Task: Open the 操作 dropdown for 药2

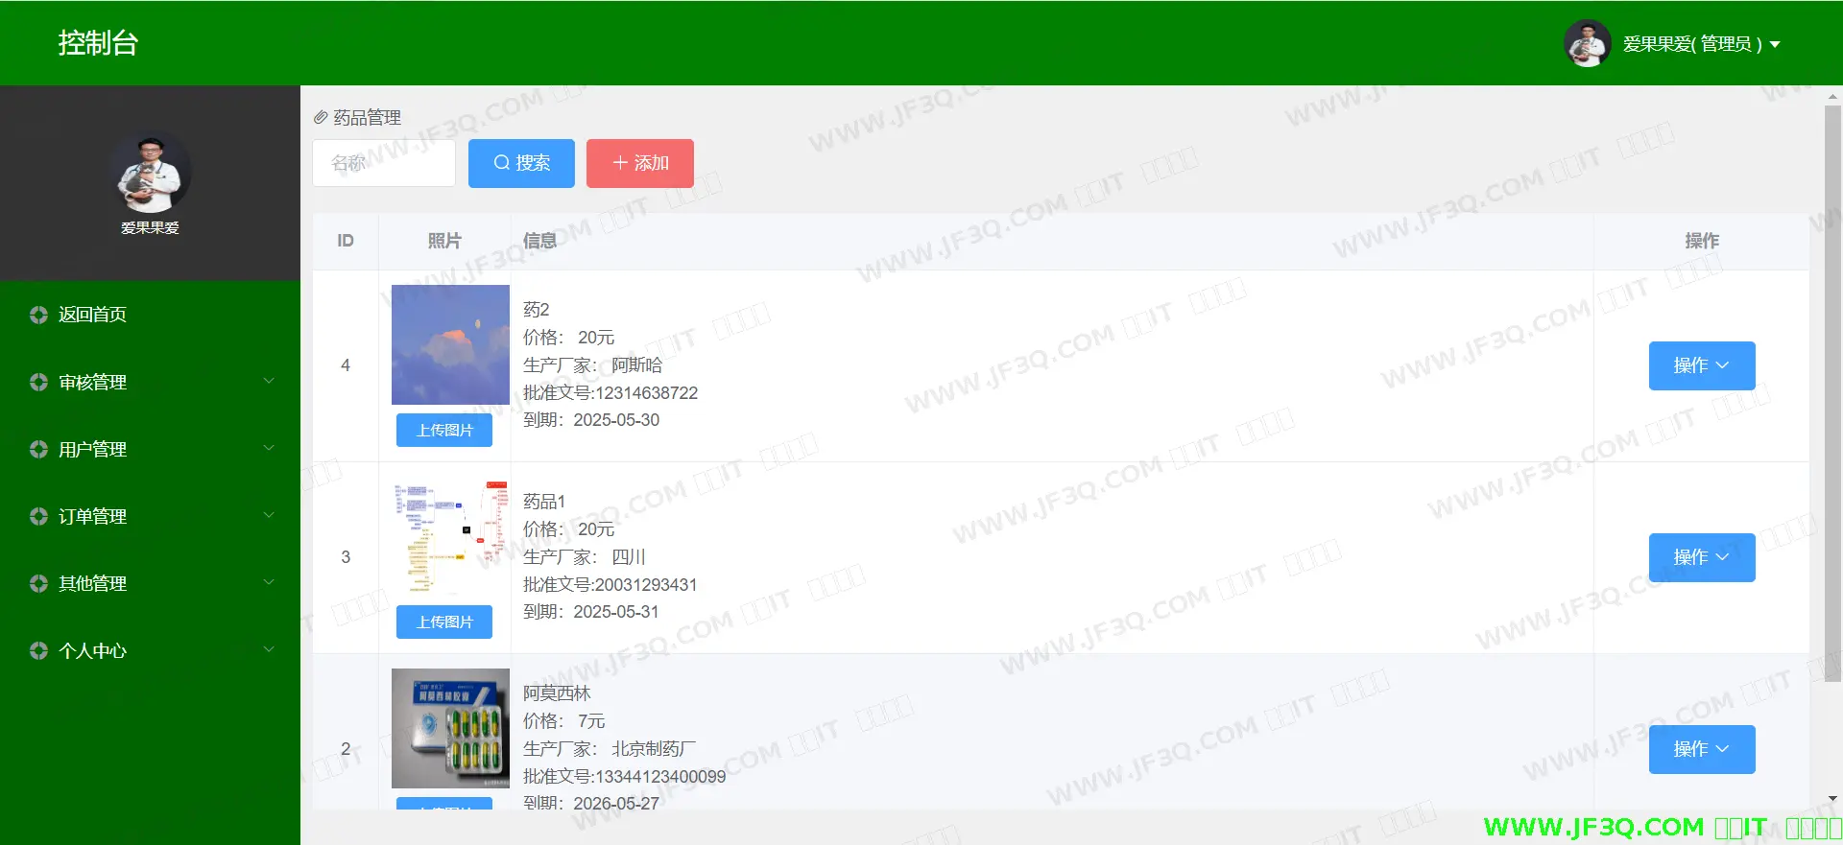Action: point(1701,365)
